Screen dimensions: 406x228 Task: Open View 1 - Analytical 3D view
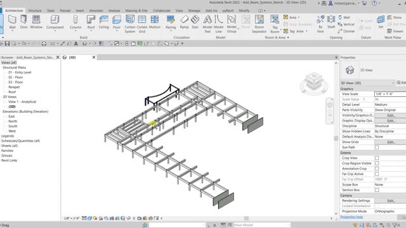(x=22, y=101)
